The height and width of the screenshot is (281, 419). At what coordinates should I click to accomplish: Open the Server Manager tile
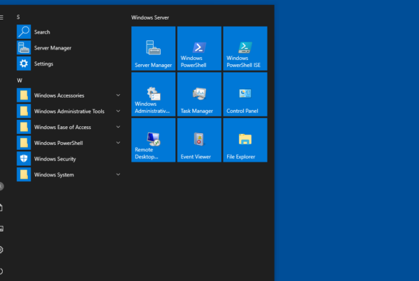tap(154, 48)
